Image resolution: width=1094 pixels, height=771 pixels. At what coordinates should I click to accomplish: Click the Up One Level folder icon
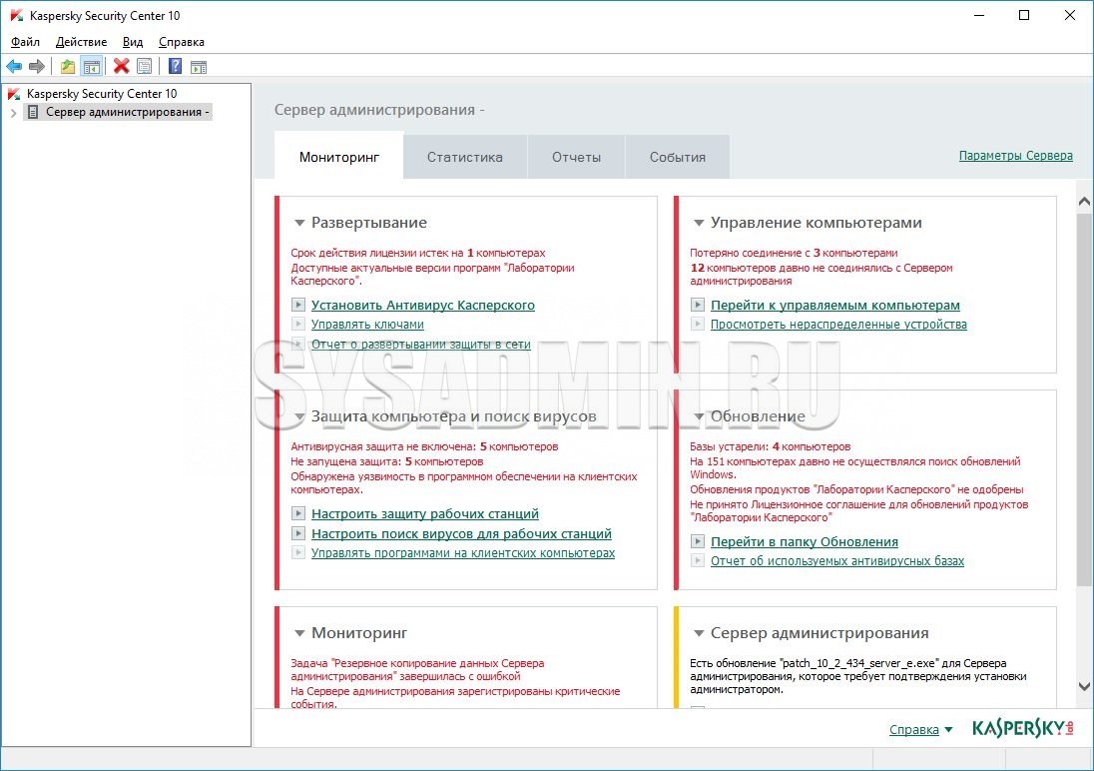click(x=67, y=66)
